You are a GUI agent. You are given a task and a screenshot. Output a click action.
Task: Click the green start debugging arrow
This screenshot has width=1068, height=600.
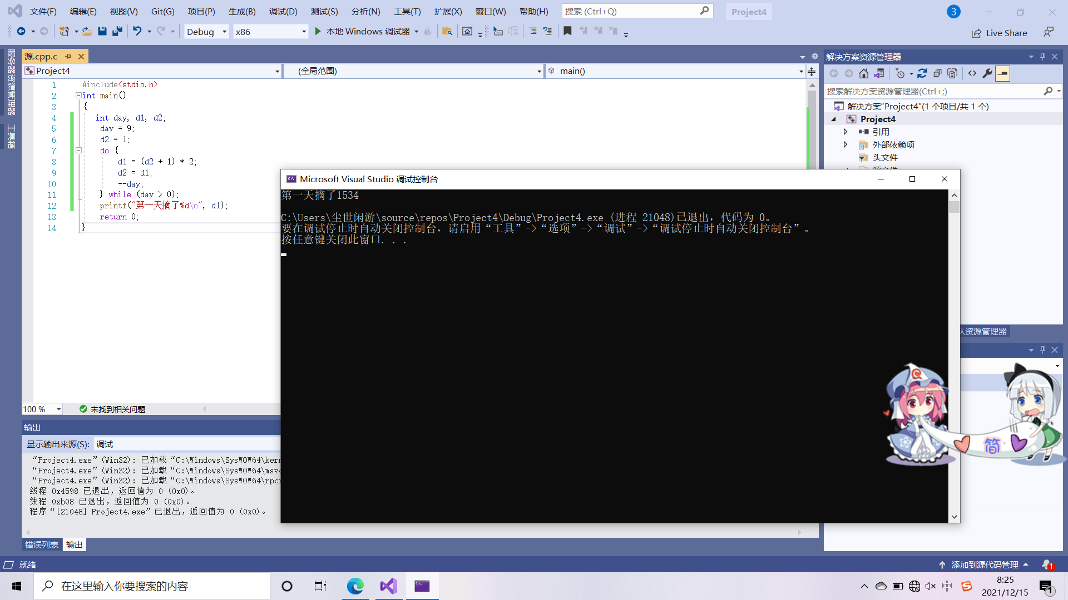click(x=318, y=32)
